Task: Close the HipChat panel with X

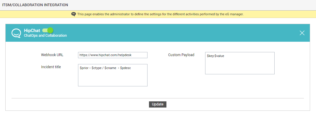Action: click(x=302, y=33)
